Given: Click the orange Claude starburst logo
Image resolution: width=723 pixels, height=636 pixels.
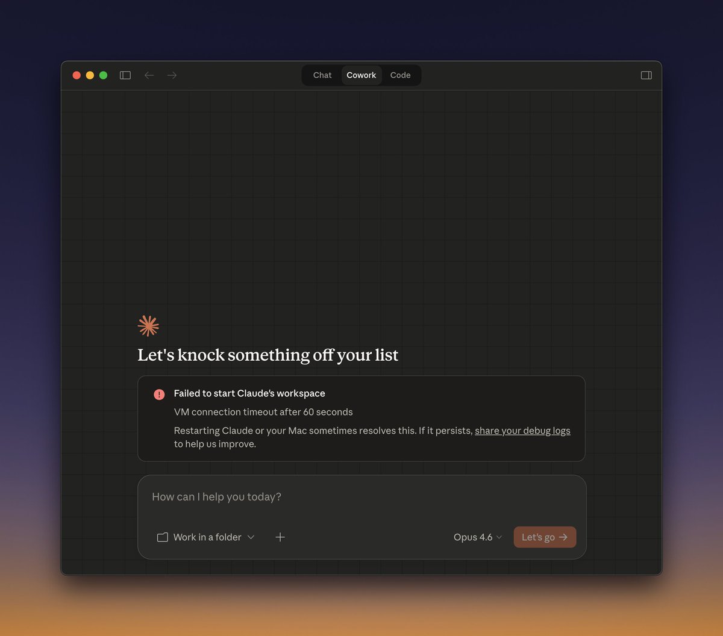Looking at the screenshot, I should [148, 326].
